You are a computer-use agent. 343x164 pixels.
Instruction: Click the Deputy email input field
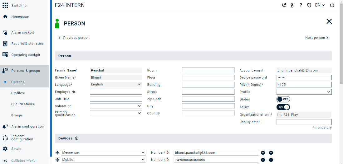click(x=304, y=122)
